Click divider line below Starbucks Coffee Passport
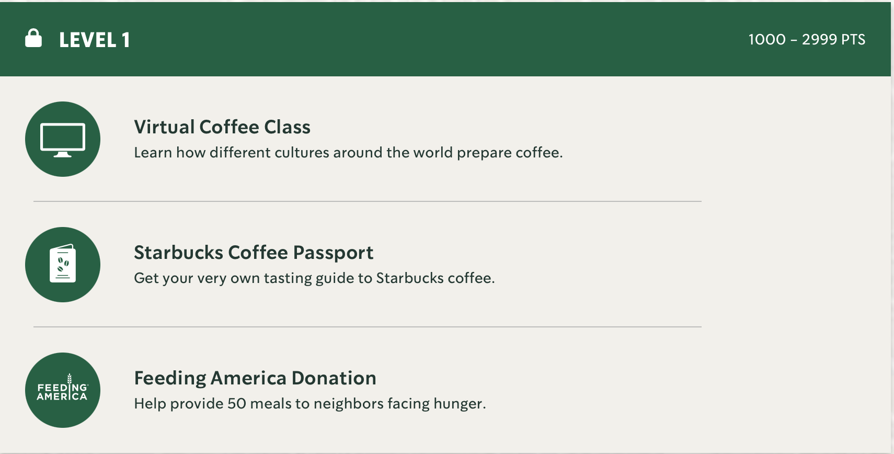894x454 pixels. click(367, 327)
